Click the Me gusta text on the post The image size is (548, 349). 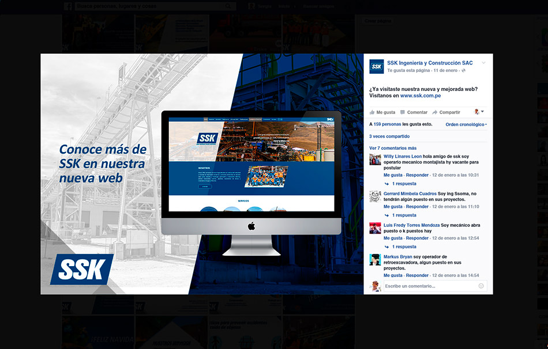(386, 112)
